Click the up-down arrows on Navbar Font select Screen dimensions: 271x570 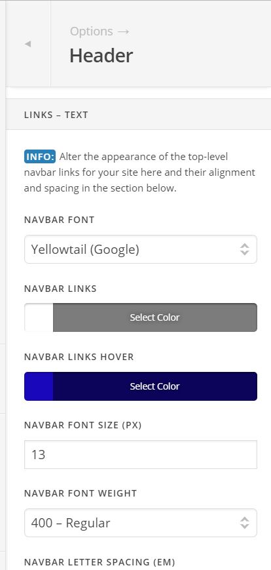[x=245, y=249]
